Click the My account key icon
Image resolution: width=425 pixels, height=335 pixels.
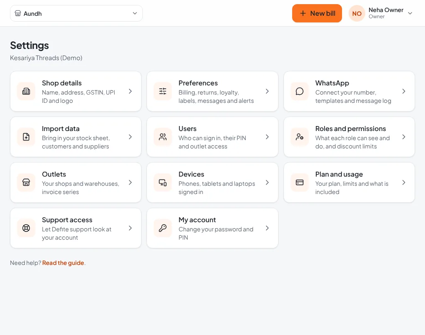163,228
